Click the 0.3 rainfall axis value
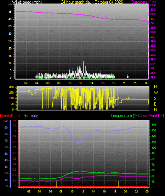 15,170
